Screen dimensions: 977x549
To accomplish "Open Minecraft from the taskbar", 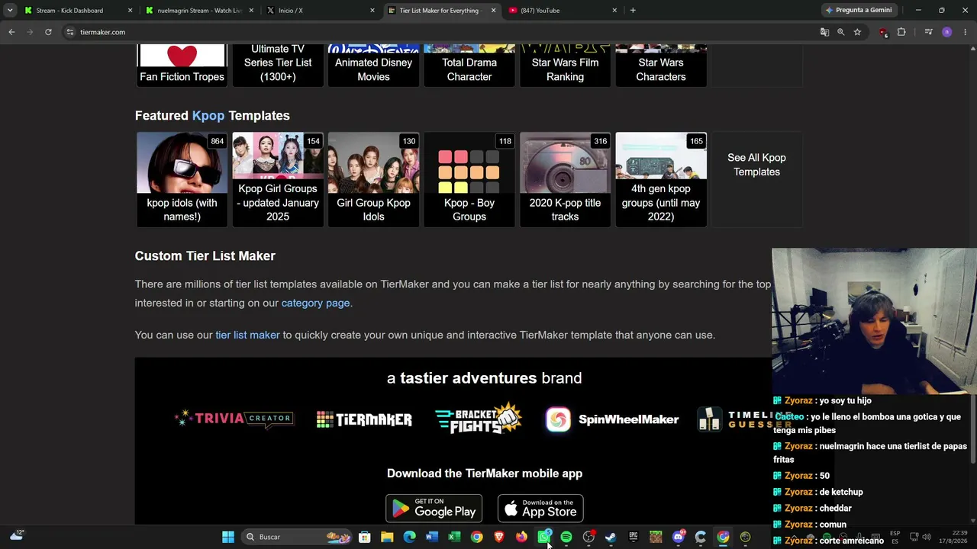I will pos(656,537).
